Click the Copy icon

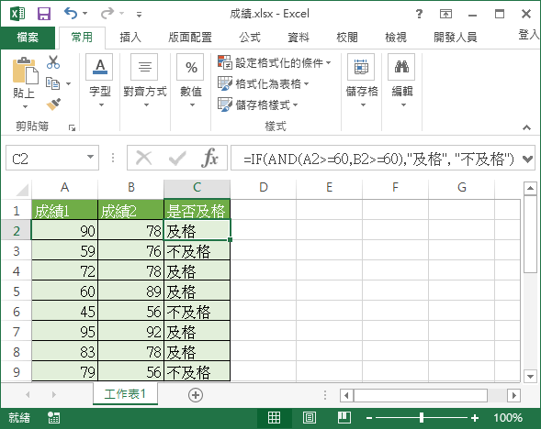[52, 83]
